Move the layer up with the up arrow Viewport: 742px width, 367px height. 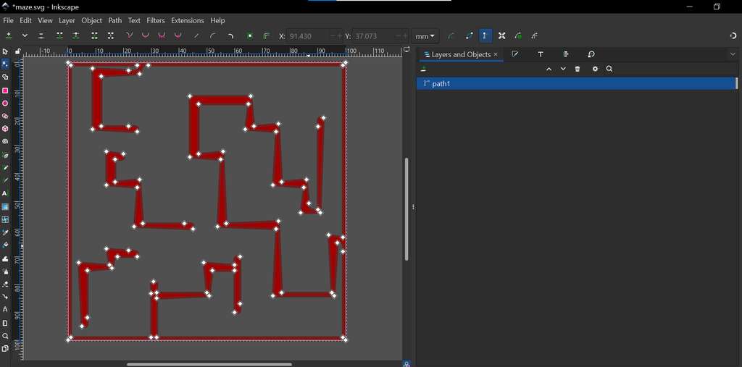(x=549, y=69)
